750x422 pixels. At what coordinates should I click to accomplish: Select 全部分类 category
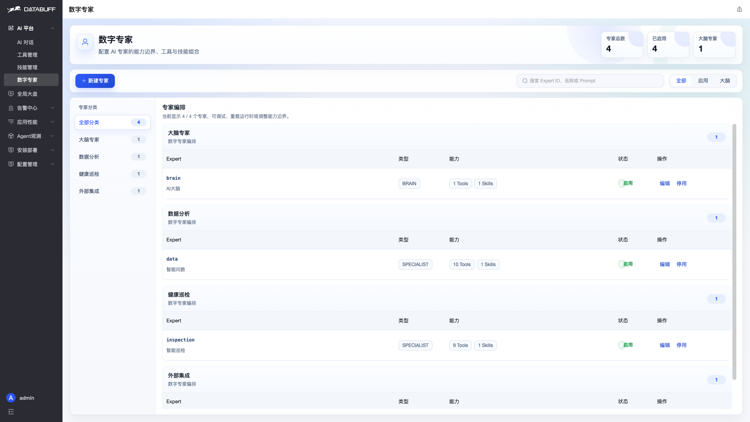[112, 122]
